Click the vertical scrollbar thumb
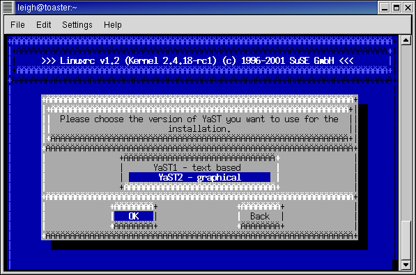 point(406,240)
